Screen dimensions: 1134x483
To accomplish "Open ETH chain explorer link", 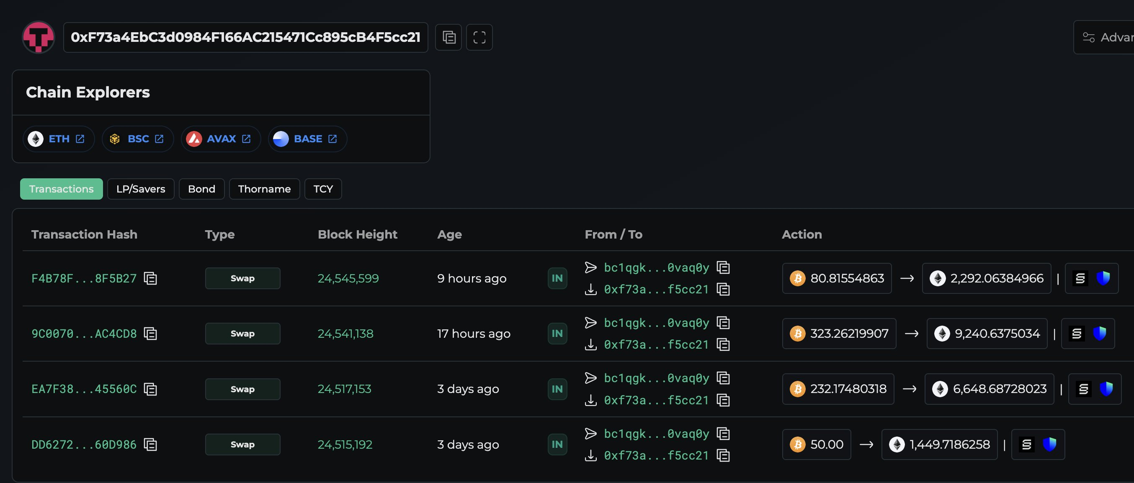I will [59, 139].
